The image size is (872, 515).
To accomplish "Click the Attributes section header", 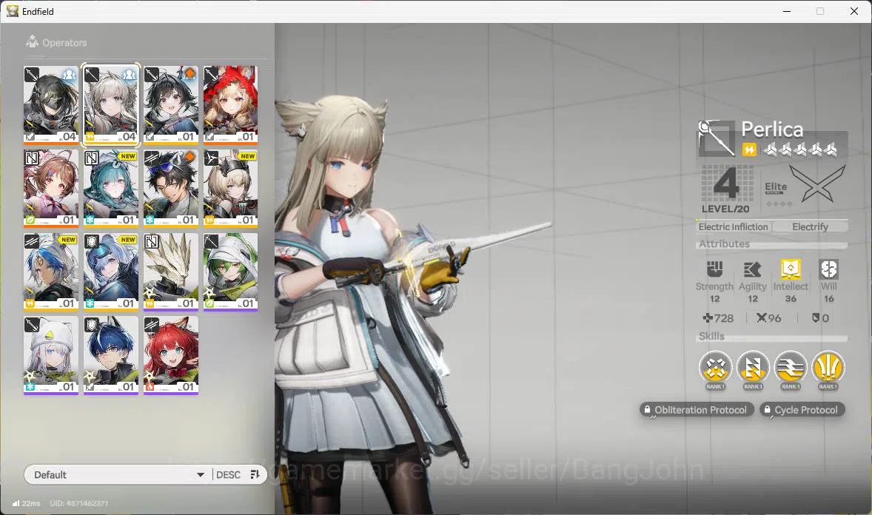I will pos(724,243).
